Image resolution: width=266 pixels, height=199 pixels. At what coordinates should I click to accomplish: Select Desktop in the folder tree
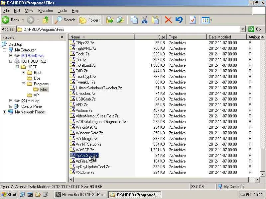(15, 44)
